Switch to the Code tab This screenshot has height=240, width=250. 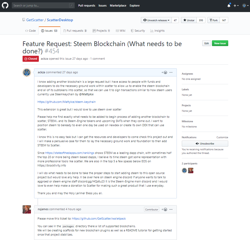(x=30, y=31)
